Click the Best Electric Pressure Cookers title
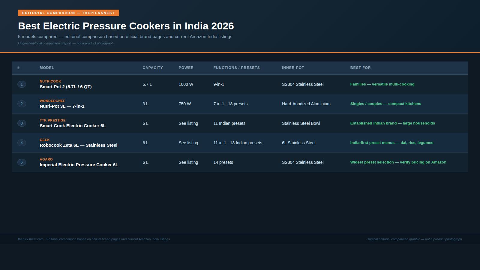The width and height of the screenshot is (480, 270). [x=126, y=26]
